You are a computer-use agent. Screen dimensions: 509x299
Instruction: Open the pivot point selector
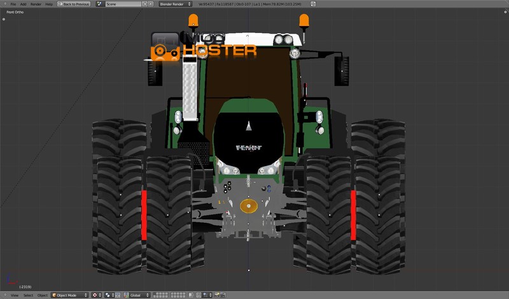click(x=109, y=295)
